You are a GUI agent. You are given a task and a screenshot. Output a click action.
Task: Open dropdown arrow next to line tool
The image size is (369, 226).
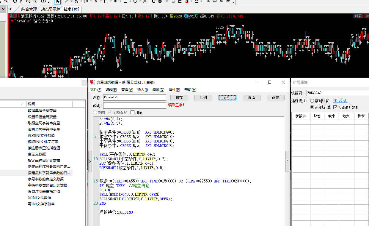[x=71, y=1]
